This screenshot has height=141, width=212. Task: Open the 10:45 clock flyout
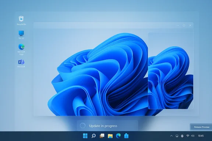coord(201,136)
